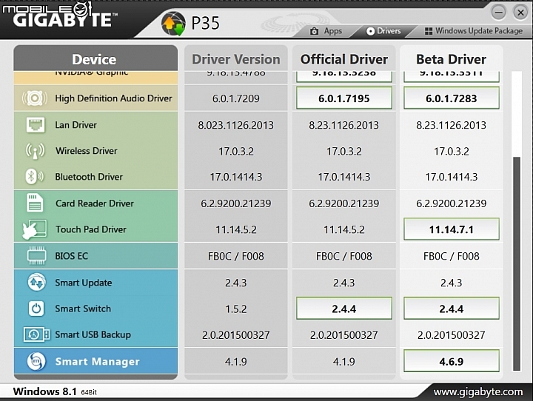Select the Card Reader Driver label
The image size is (533, 401).
pyautogui.click(x=95, y=203)
